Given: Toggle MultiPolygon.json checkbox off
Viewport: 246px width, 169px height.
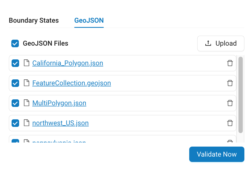Looking at the screenshot, I should 15,103.
